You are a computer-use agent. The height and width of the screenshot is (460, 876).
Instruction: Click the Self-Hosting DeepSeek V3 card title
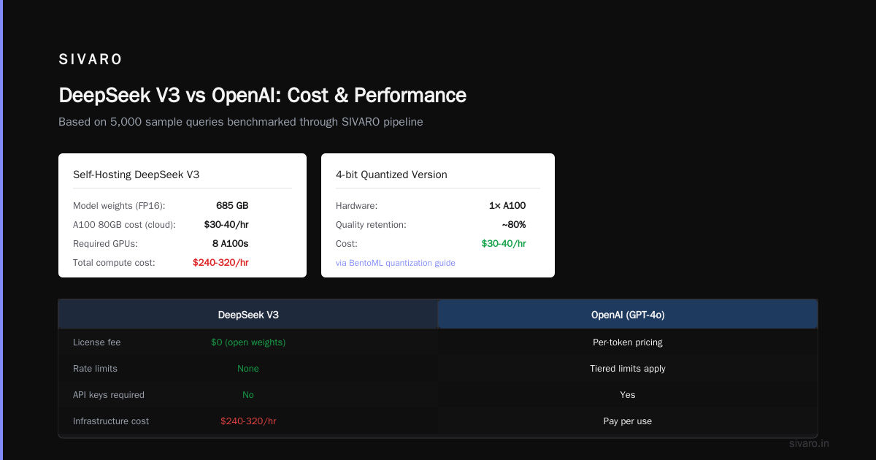tap(136, 175)
